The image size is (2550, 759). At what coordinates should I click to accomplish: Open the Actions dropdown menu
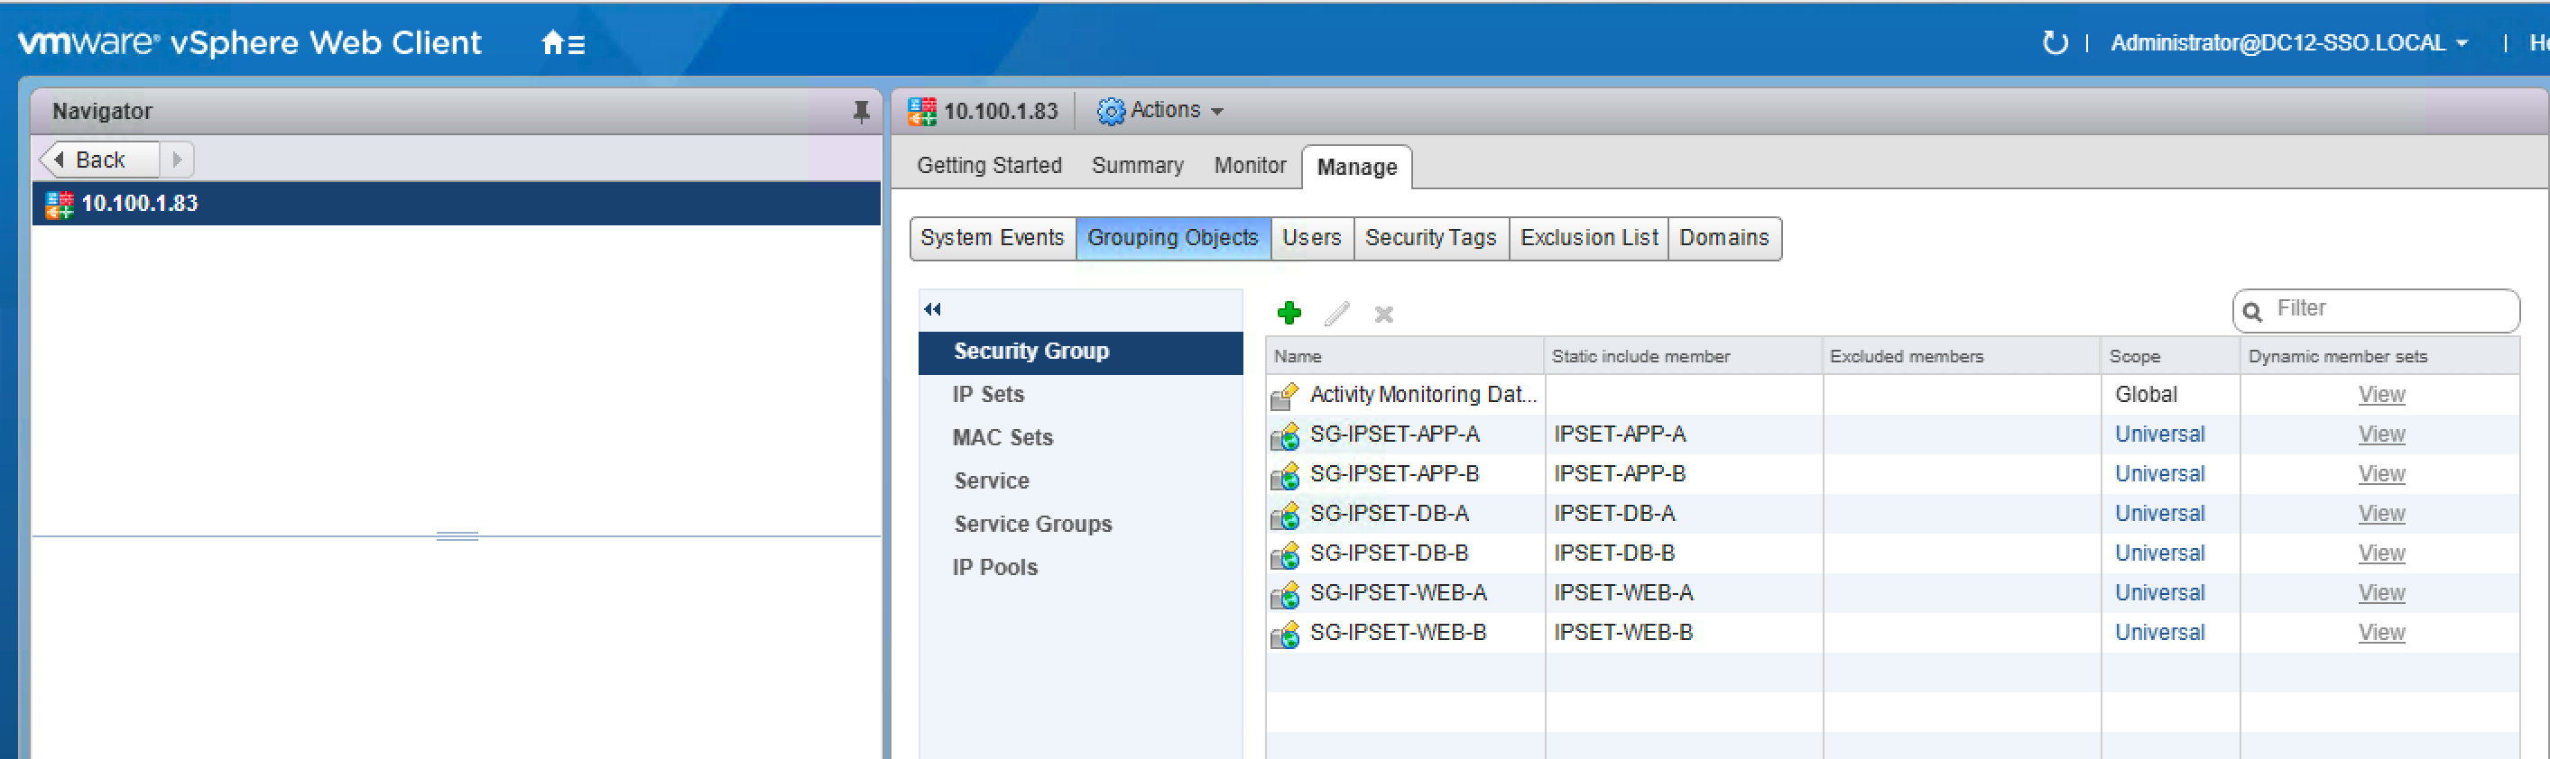pyautogui.click(x=1162, y=111)
